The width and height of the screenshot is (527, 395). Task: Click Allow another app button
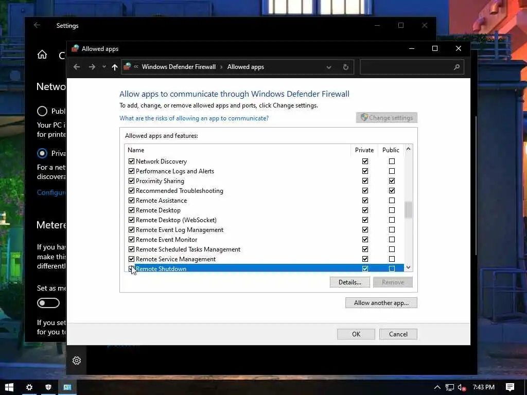[x=381, y=302]
